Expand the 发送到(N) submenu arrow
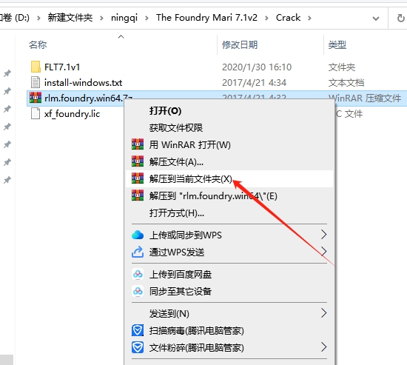407x365 pixels. tap(323, 313)
